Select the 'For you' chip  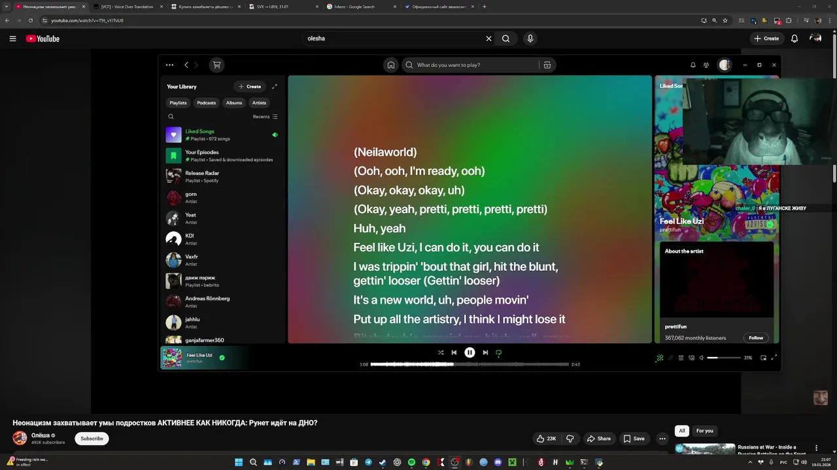coord(705,431)
